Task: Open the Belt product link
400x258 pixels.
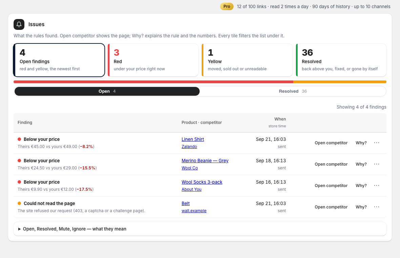Action: pos(185,204)
